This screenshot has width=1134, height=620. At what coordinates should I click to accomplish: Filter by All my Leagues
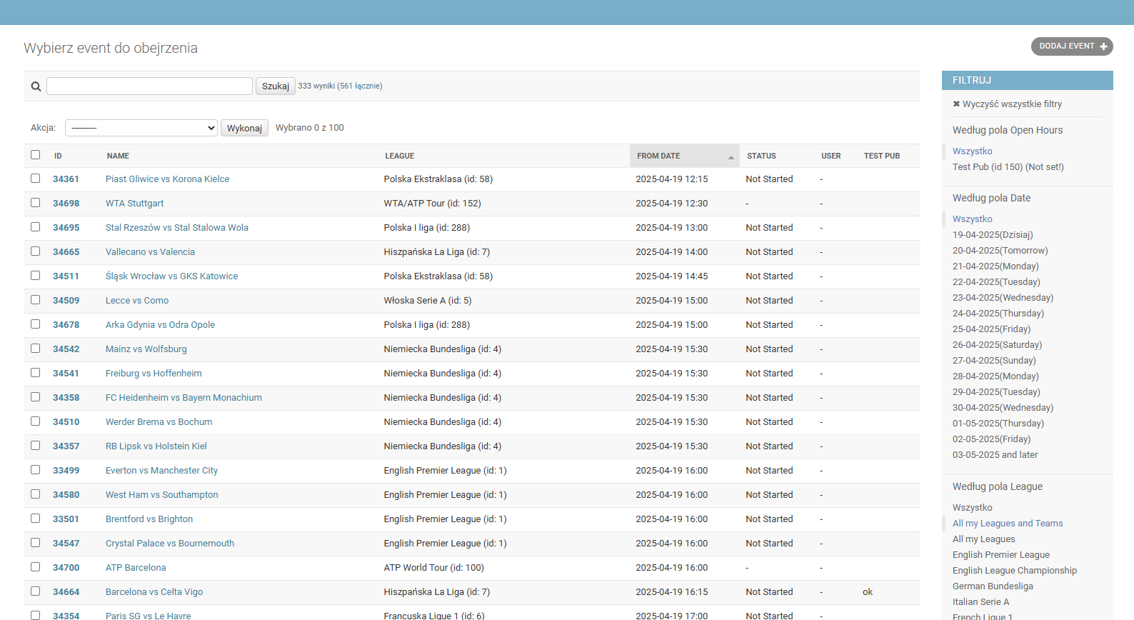(983, 539)
